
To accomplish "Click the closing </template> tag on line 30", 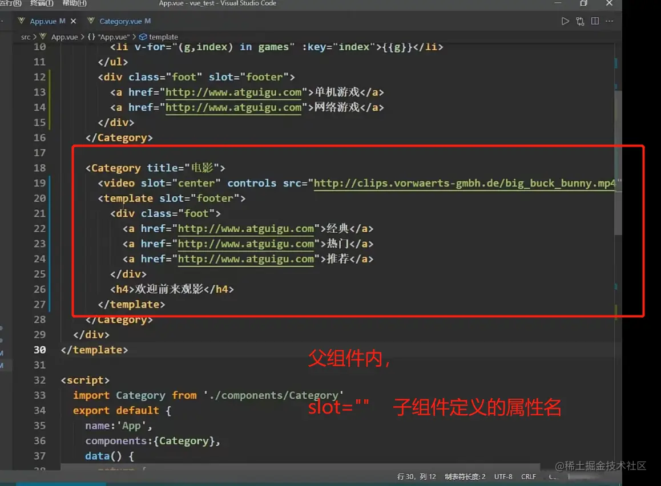I will (x=94, y=350).
